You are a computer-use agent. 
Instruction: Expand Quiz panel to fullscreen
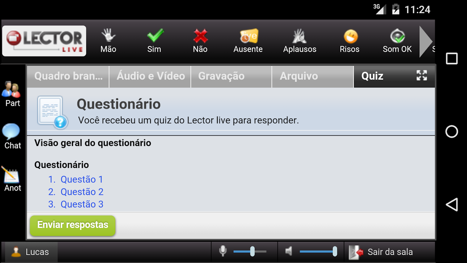(422, 76)
